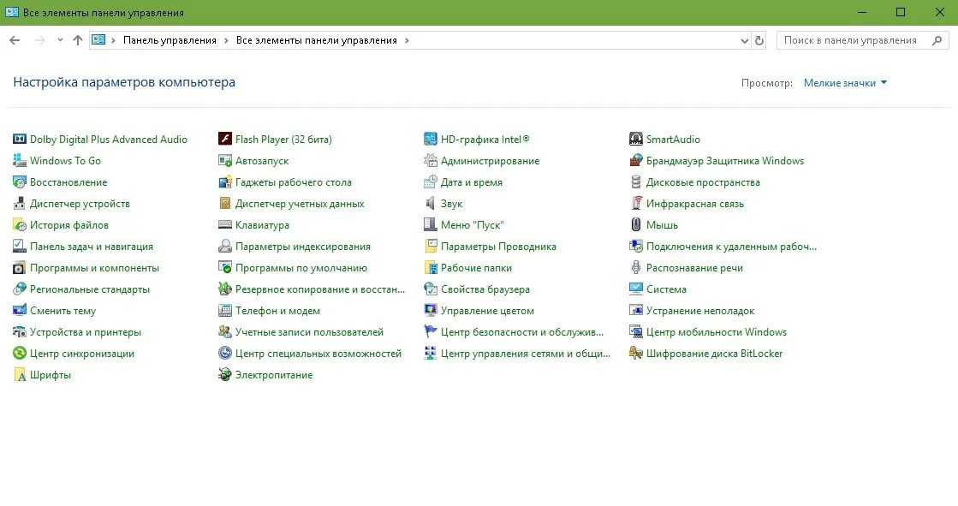Go back with the back arrow
The image size is (958, 506).
point(15,40)
